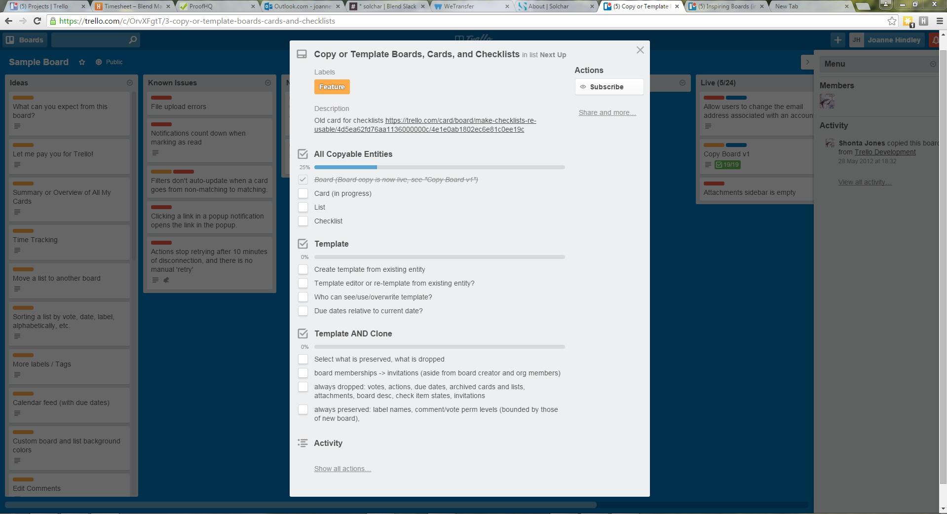This screenshot has width=947, height=514.
Task: Click the checklist icon for All Copyable Entities
Action: (303, 154)
